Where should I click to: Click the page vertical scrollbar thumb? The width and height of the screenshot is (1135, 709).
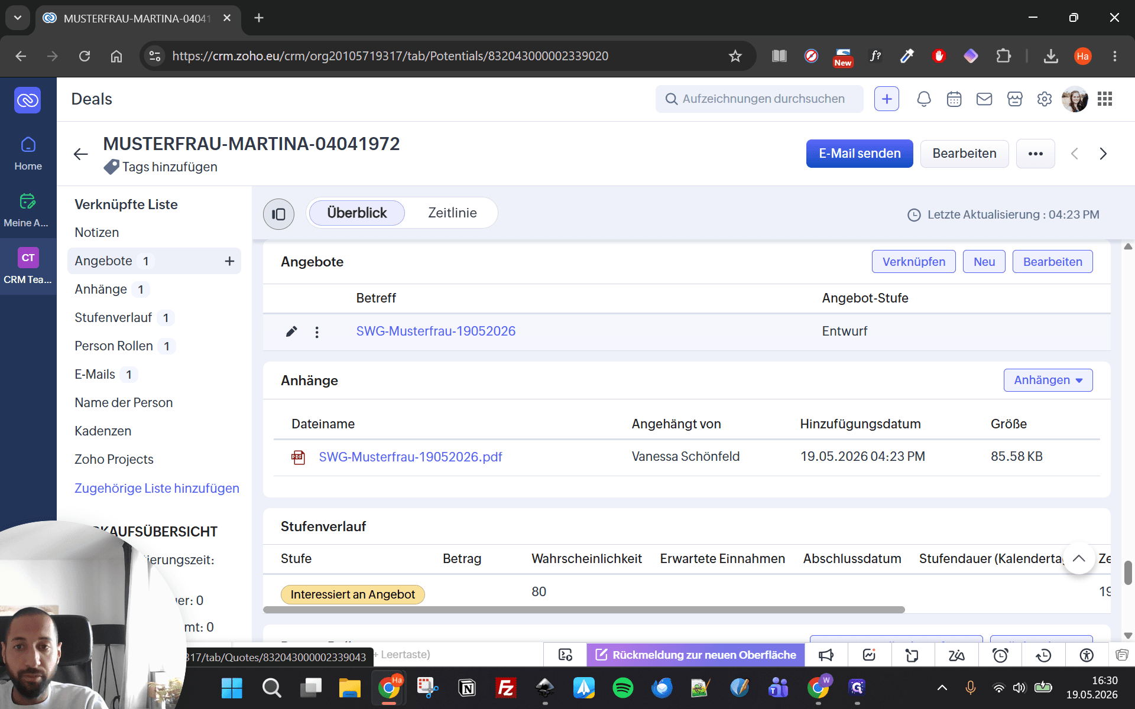pos(1128,573)
